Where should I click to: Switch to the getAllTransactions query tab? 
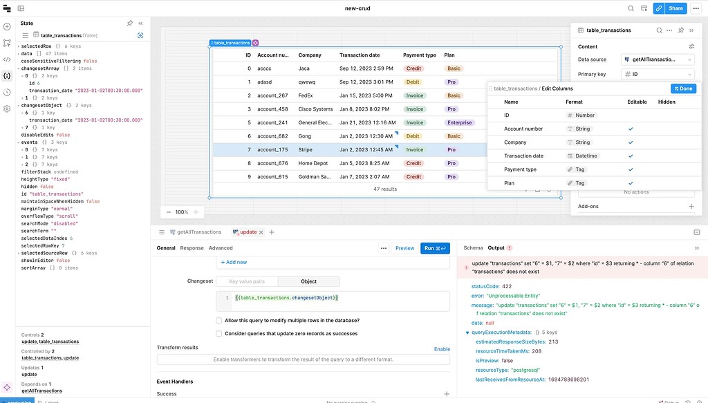tap(196, 232)
